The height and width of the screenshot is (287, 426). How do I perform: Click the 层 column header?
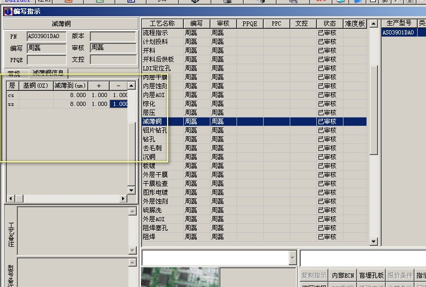13,86
